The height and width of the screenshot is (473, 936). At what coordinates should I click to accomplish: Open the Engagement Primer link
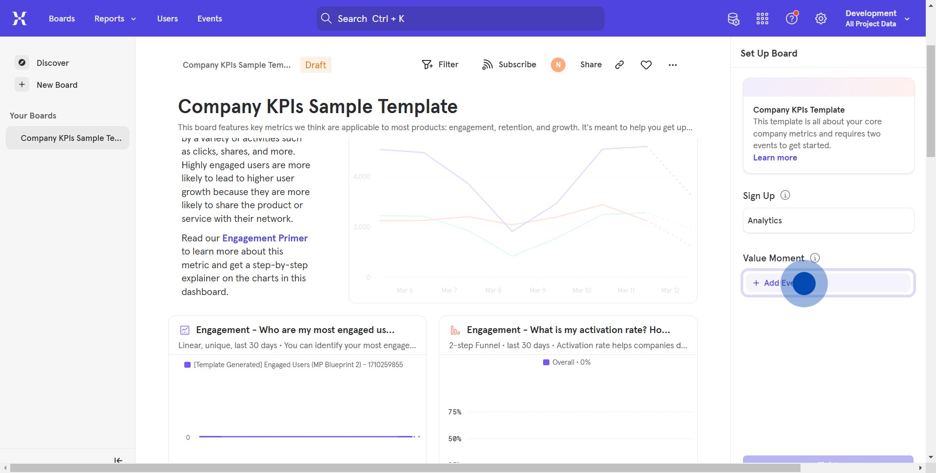tap(265, 238)
